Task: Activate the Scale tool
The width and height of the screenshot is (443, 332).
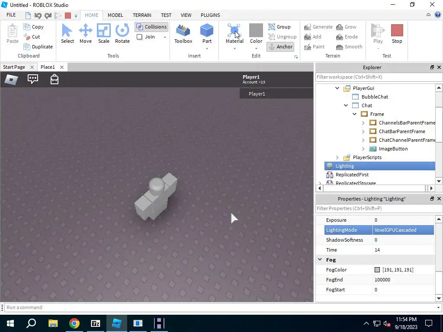Action: 104,34
